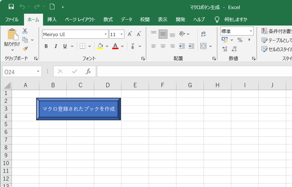
Task: Click the マクロ登録されたブックを作成 button
Action: 78,109
